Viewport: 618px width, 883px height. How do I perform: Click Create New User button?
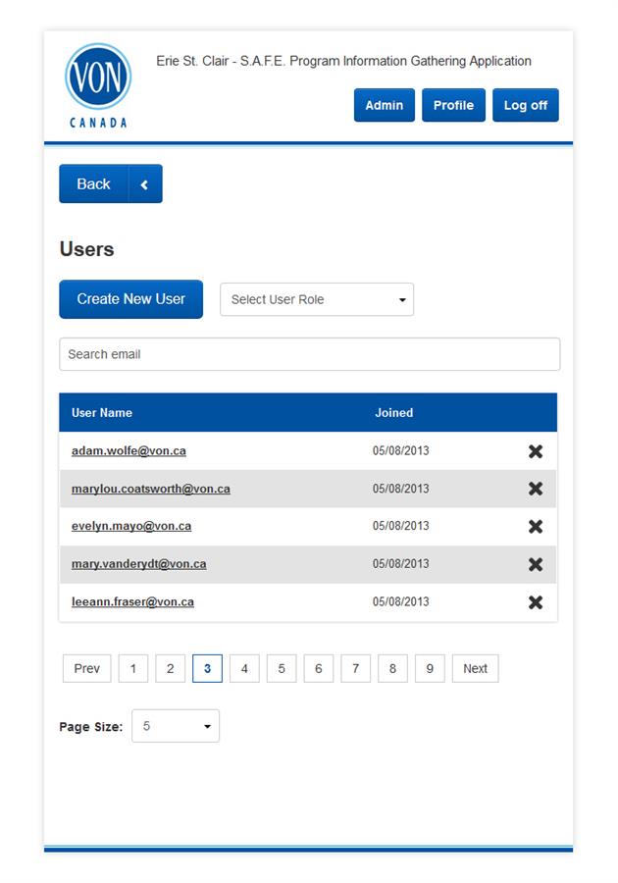[131, 299]
